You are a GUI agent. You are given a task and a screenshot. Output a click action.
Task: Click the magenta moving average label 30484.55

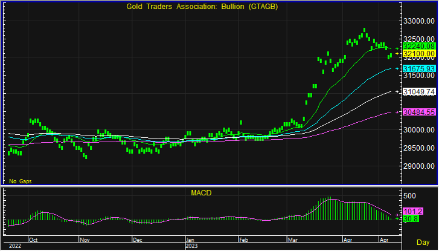click(419, 112)
